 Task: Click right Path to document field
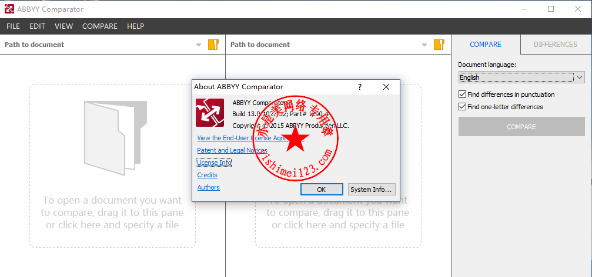pyautogui.click(x=325, y=45)
